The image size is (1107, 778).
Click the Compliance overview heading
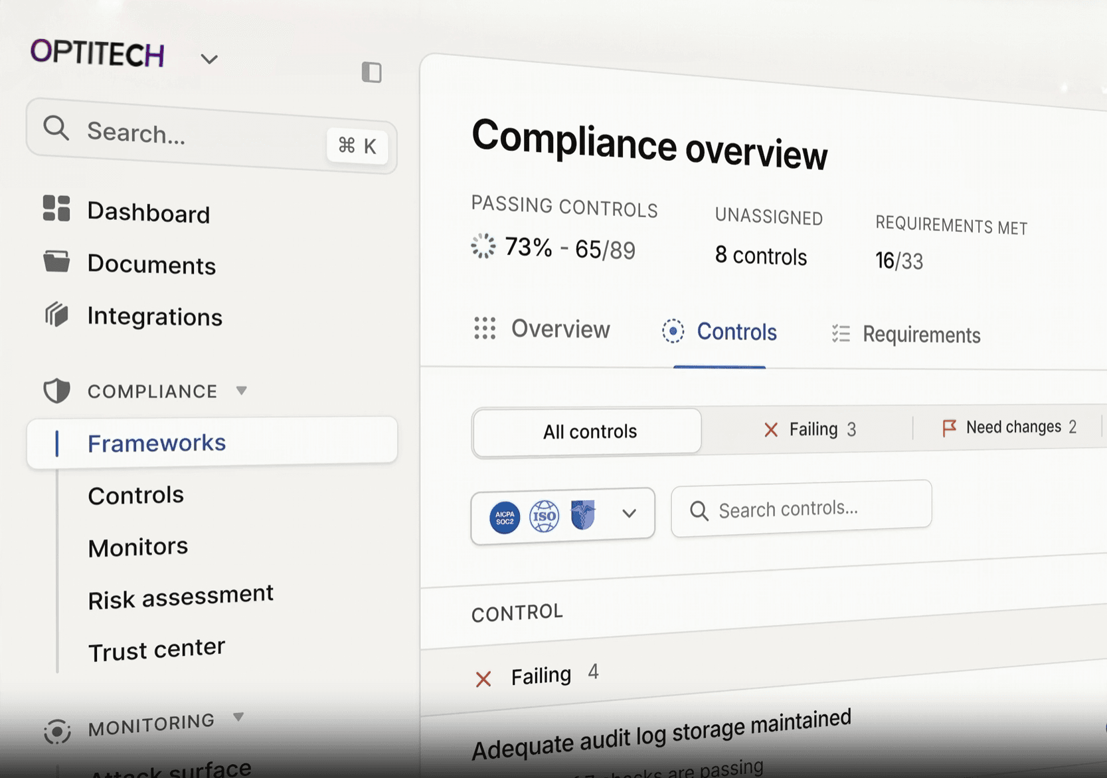[649, 144]
